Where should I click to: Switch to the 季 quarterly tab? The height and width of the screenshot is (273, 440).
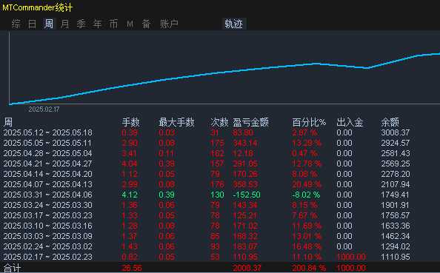pos(81,24)
